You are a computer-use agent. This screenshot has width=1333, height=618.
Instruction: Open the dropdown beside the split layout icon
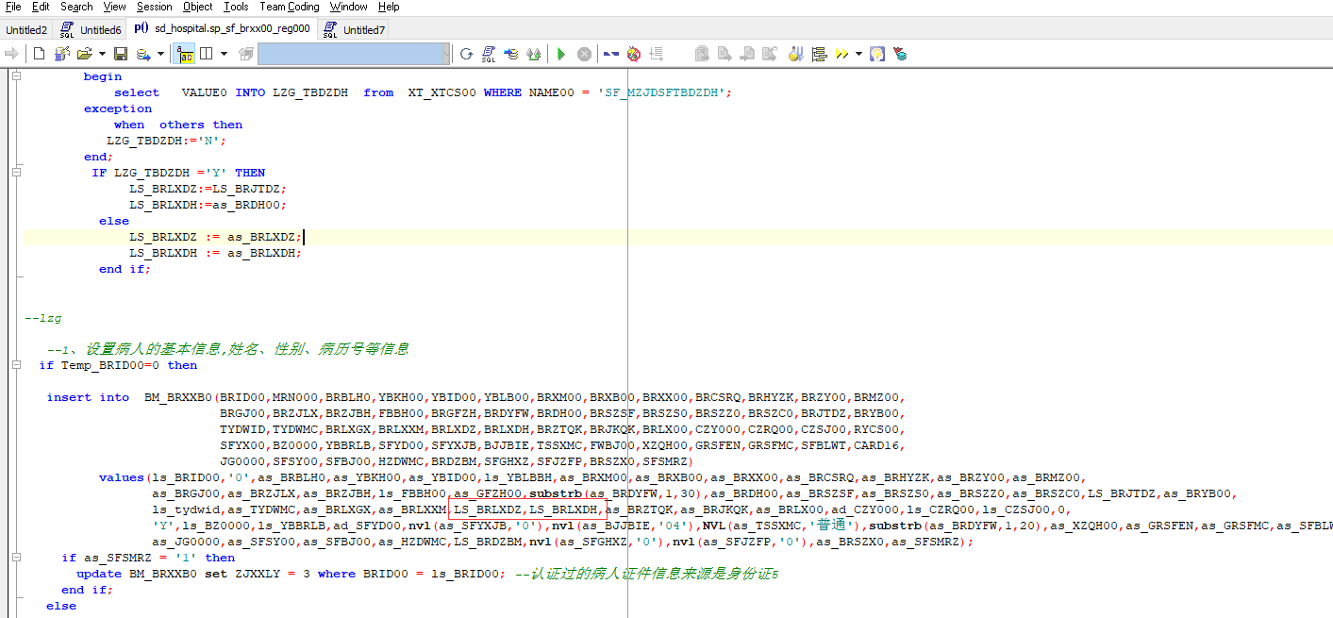point(224,54)
